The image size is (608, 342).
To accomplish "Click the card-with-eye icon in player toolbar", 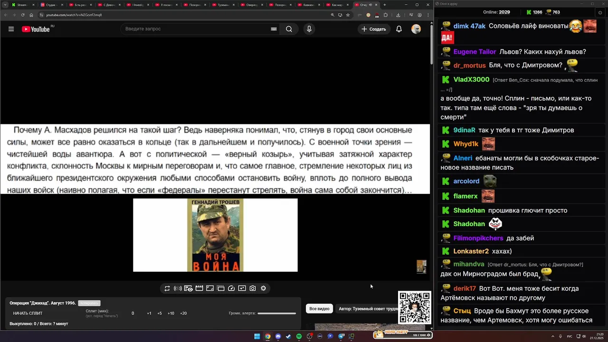I will pos(188,288).
